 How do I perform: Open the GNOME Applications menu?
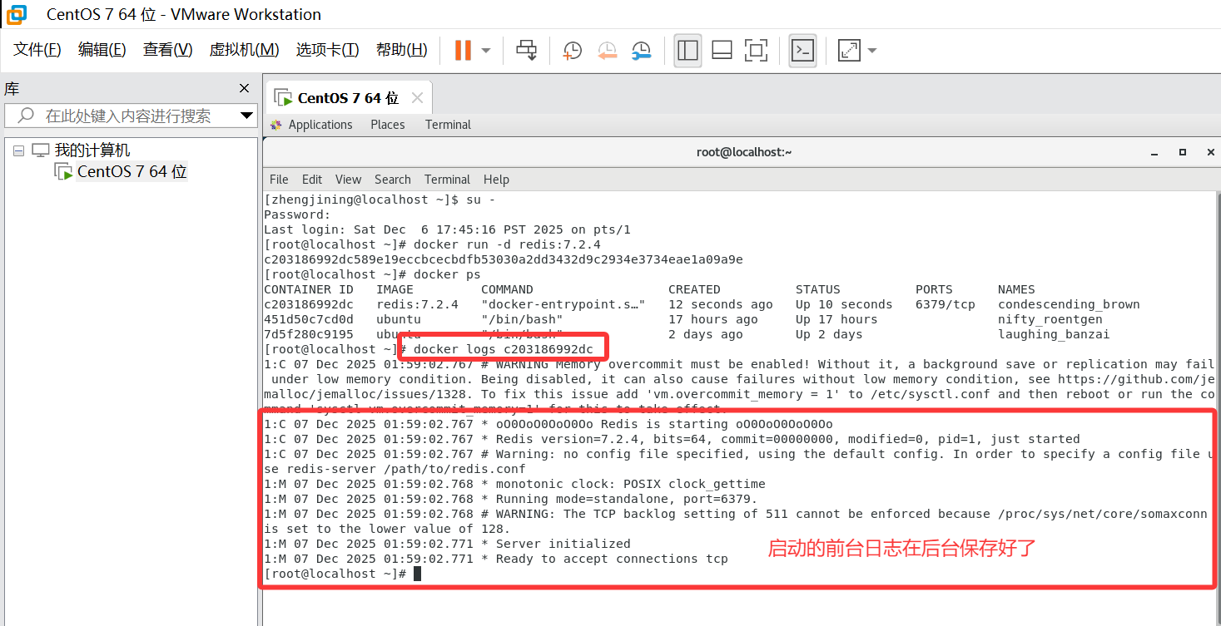pos(320,125)
